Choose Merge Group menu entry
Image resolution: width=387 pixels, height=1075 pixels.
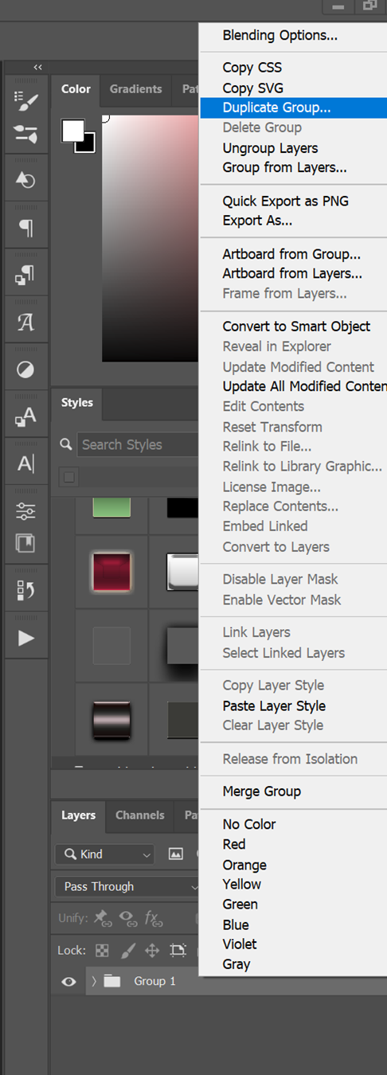tap(261, 792)
